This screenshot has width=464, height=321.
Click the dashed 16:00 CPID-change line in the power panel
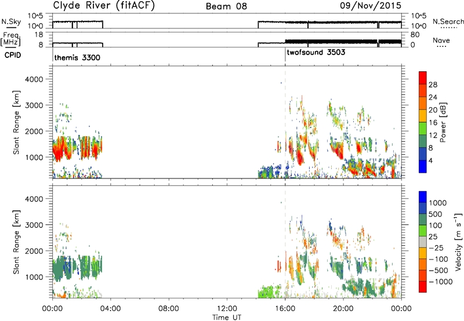point(285,121)
